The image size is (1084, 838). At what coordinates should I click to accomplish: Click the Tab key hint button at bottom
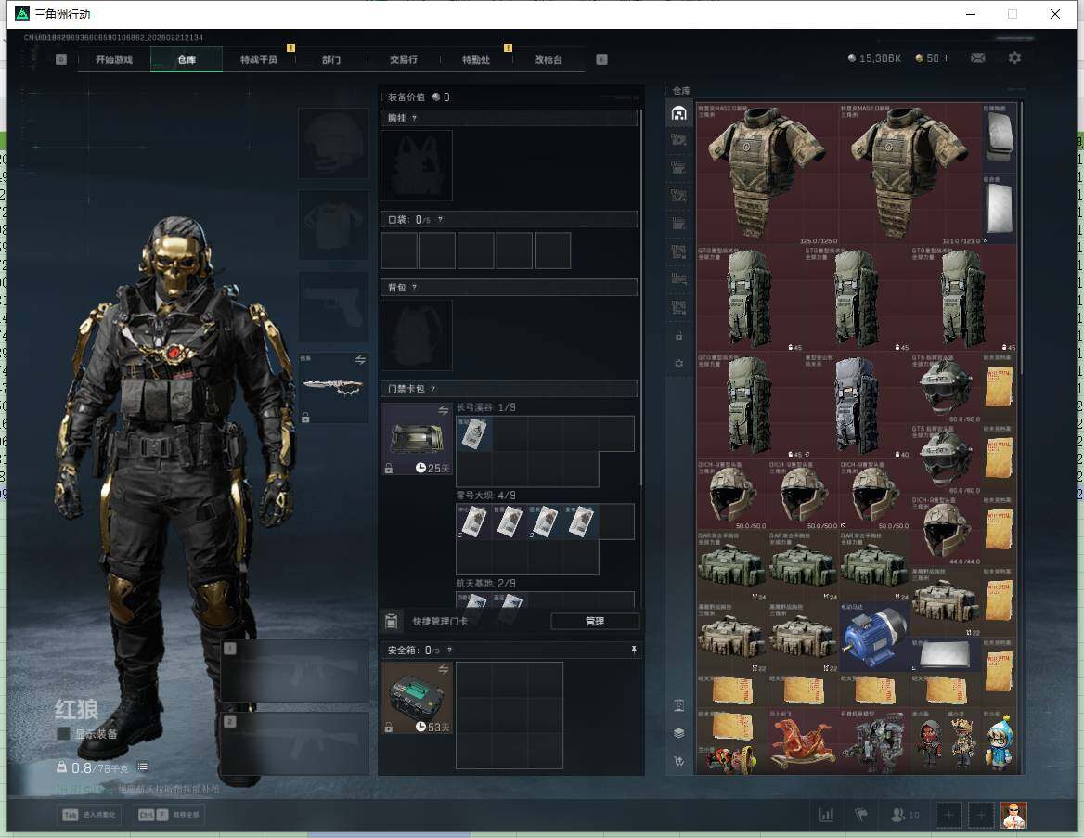click(91, 815)
